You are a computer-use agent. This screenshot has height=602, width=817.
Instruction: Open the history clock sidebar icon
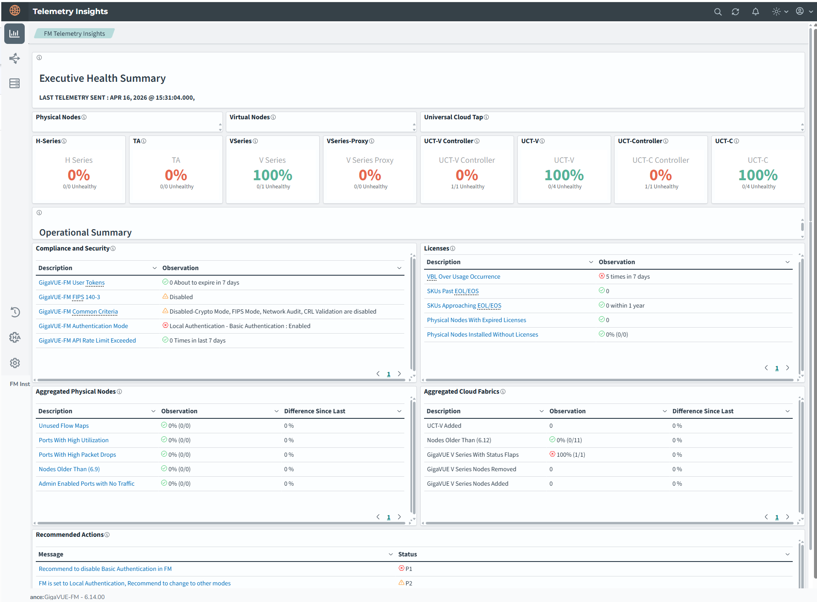pyautogui.click(x=15, y=312)
